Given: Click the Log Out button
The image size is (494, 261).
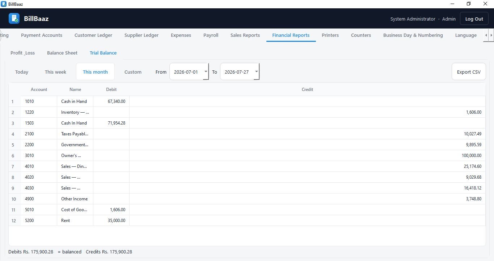Looking at the screenshot, I should pos(474,19).
